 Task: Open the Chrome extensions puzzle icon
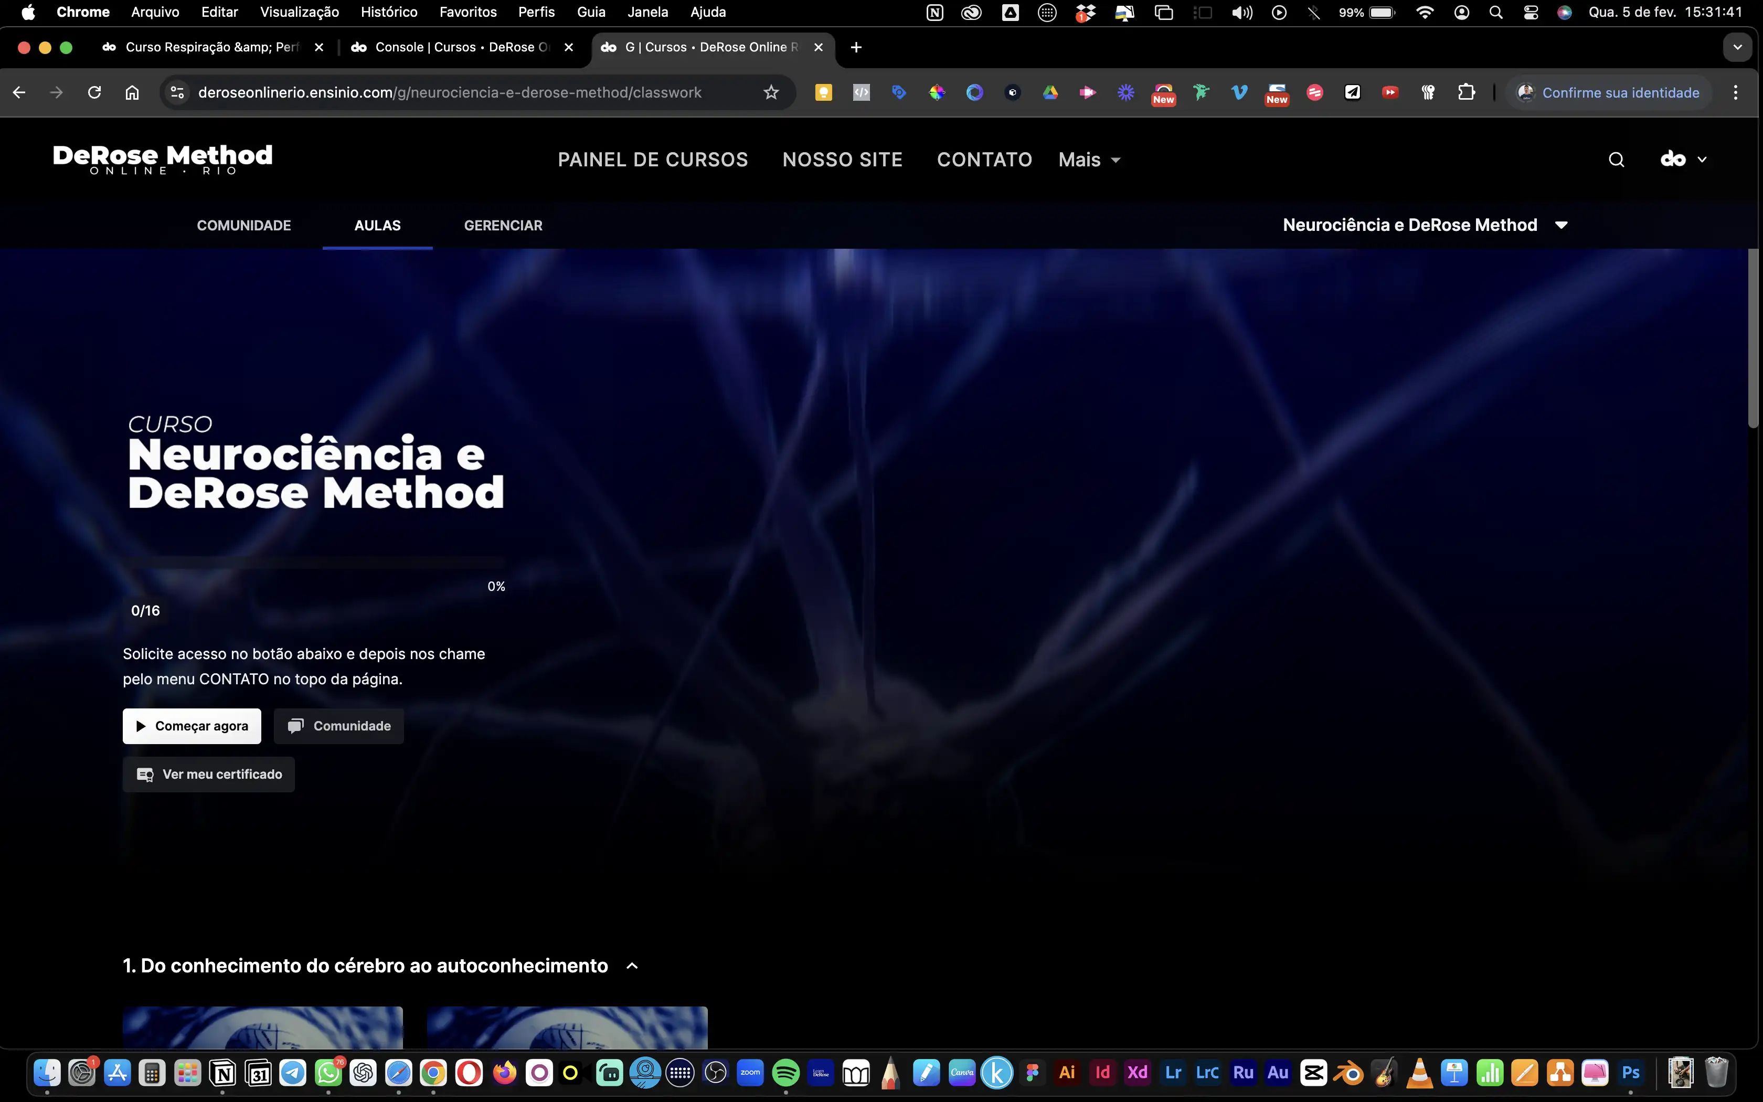pyautogui.click(x=1466, y=92)
